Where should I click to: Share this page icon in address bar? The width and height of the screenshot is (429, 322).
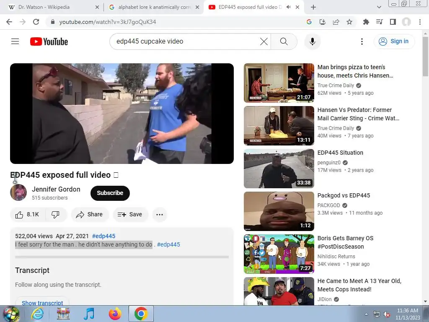[x=336, y=22]
